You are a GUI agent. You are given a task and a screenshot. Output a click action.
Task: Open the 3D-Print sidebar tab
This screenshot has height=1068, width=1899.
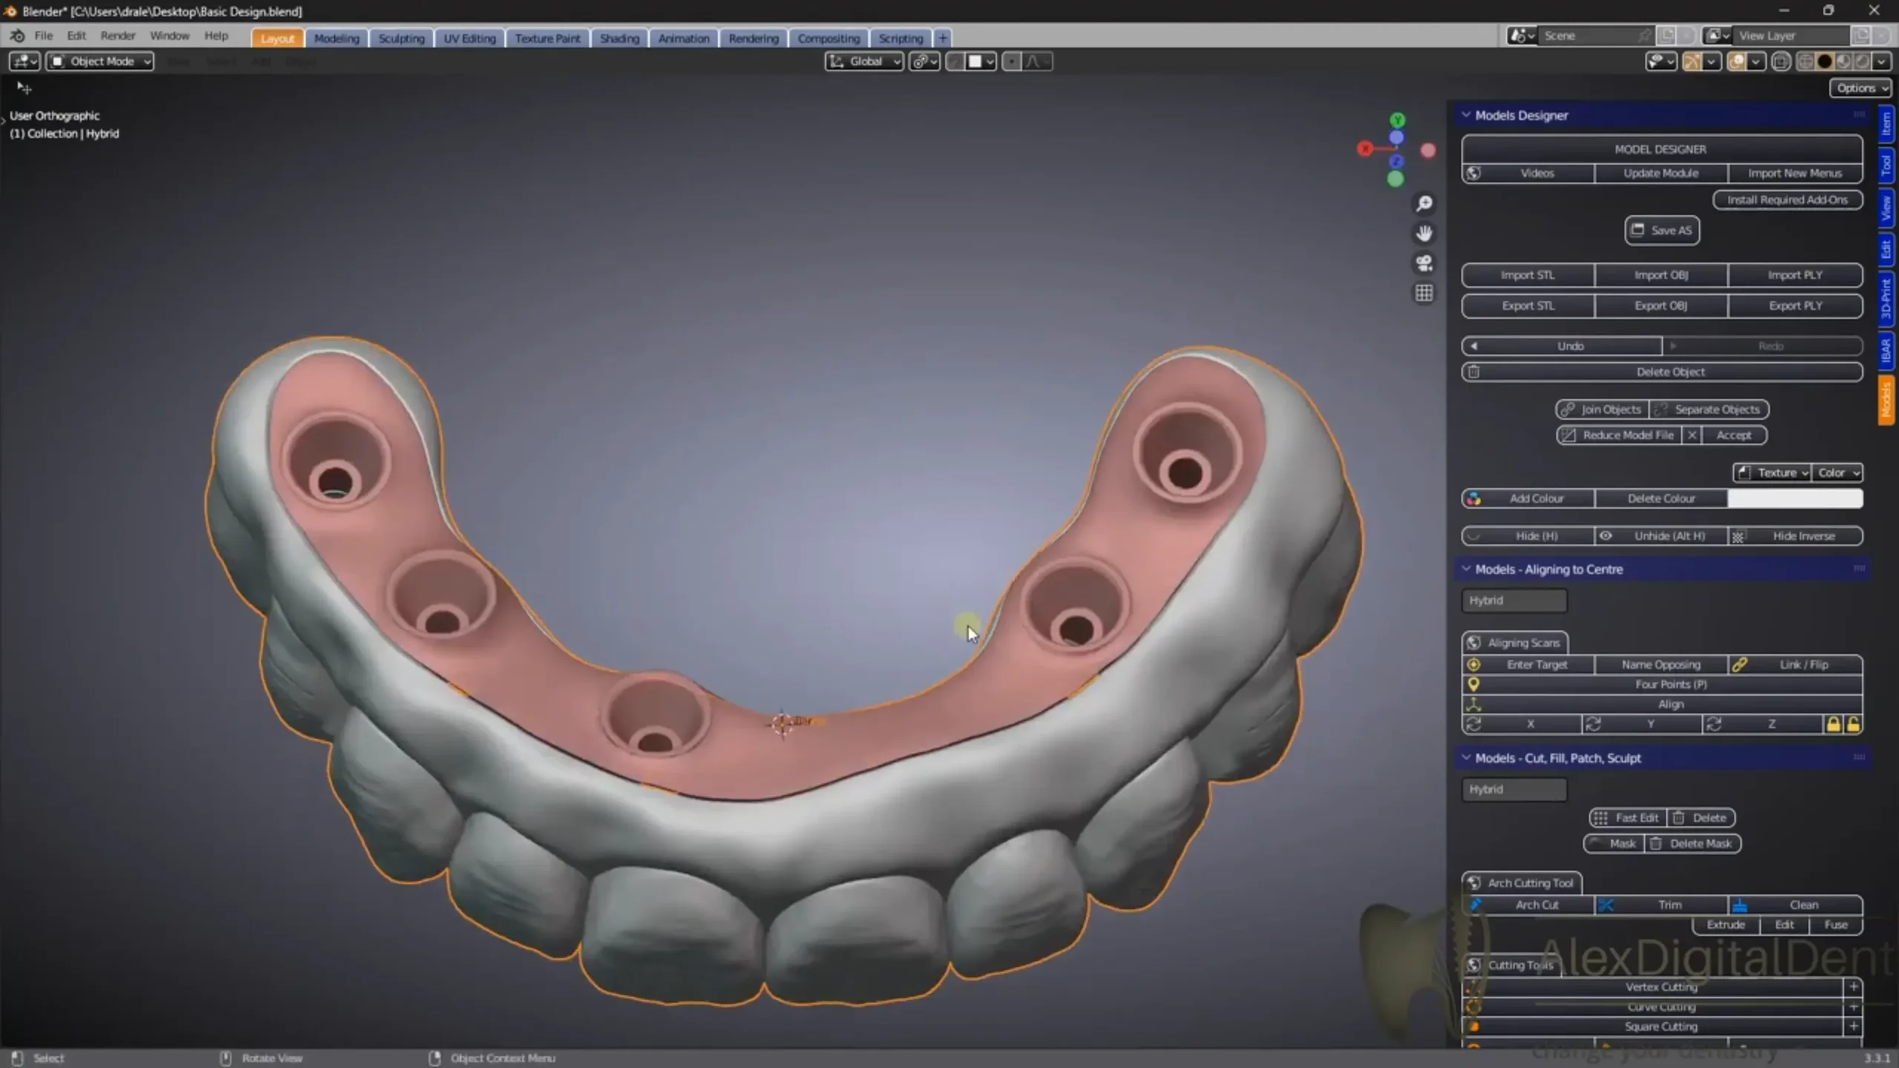pyautogui.click(x=1886, y=300)
